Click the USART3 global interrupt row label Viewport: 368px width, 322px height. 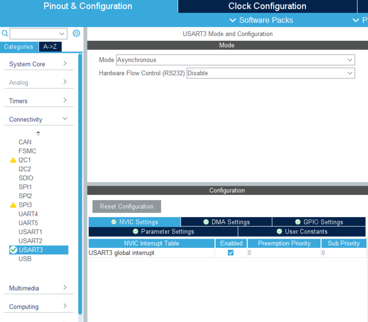pyautogui.click(x=122, y=253)
